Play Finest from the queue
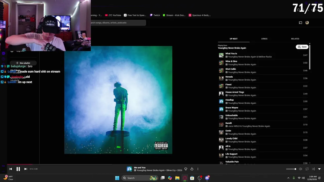Image resolution: width=324 pixels, height=182 pixels. 263,86
